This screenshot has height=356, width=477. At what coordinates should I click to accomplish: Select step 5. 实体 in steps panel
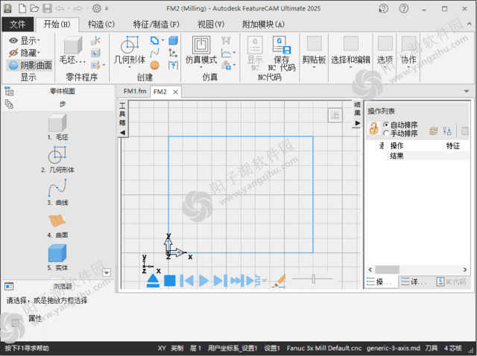click(57, 258)
